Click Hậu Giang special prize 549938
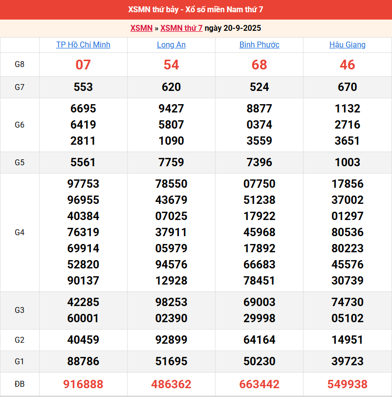The width and height of the screenshot is (392, 397). point(347,384)
